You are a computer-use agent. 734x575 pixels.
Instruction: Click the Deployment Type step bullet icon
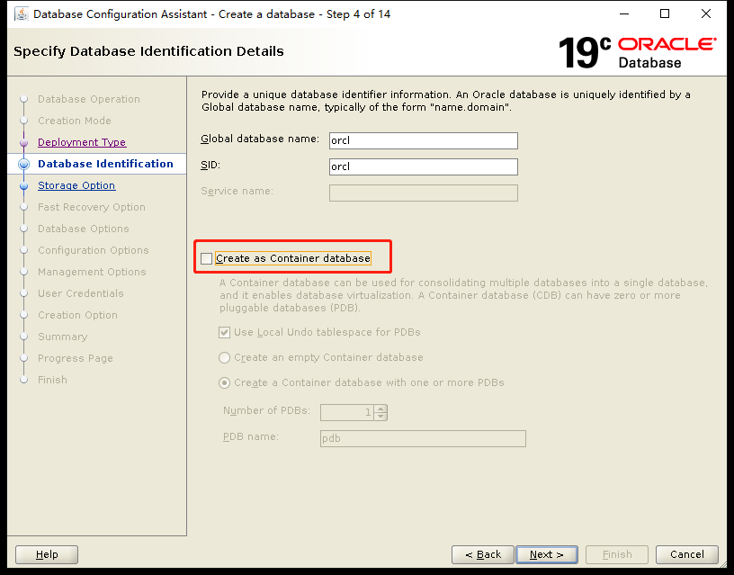point(24,142)
